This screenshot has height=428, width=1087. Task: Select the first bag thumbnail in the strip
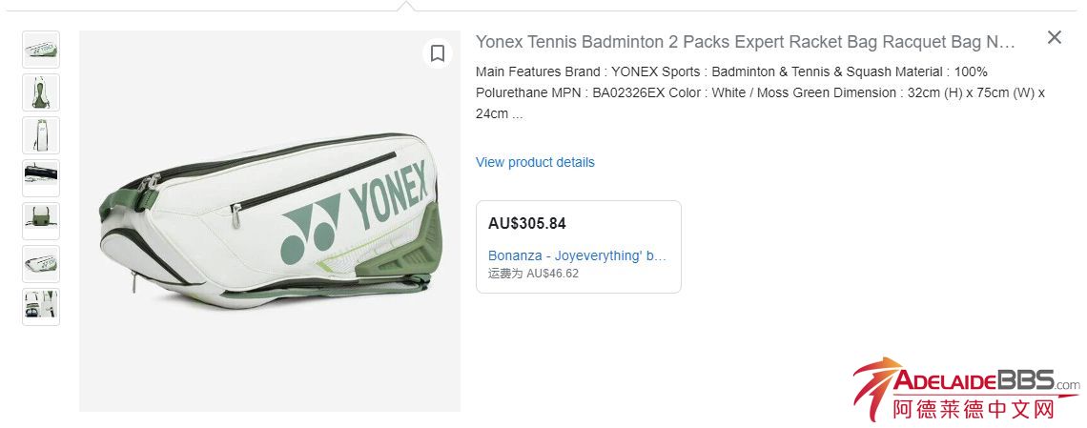pos(41,50)
